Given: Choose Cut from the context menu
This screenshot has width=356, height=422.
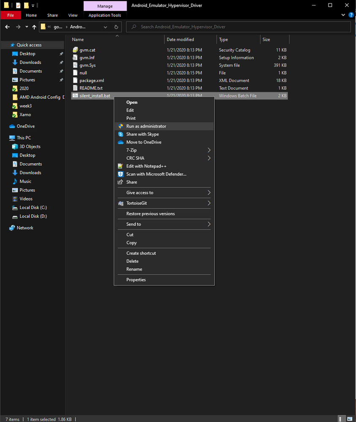Looking at the screenshot, I should coord(164,235).
